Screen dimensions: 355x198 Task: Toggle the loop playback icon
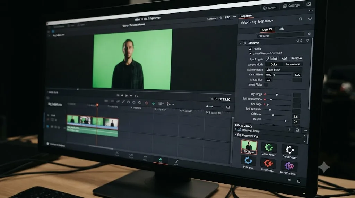tap(137, 96)
